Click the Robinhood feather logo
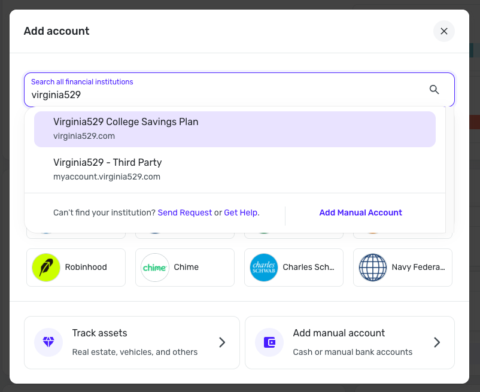Image resolution: width=480 pixels, height=392 pixels. pyautogui.click(x=46, y=268)
